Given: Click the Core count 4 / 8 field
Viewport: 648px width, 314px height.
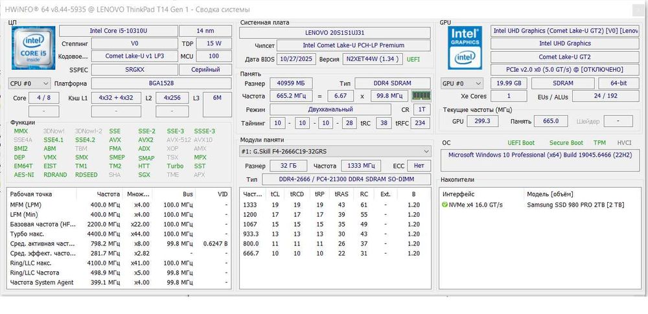Looking at the screenshot, I should [x=44, y=98].
